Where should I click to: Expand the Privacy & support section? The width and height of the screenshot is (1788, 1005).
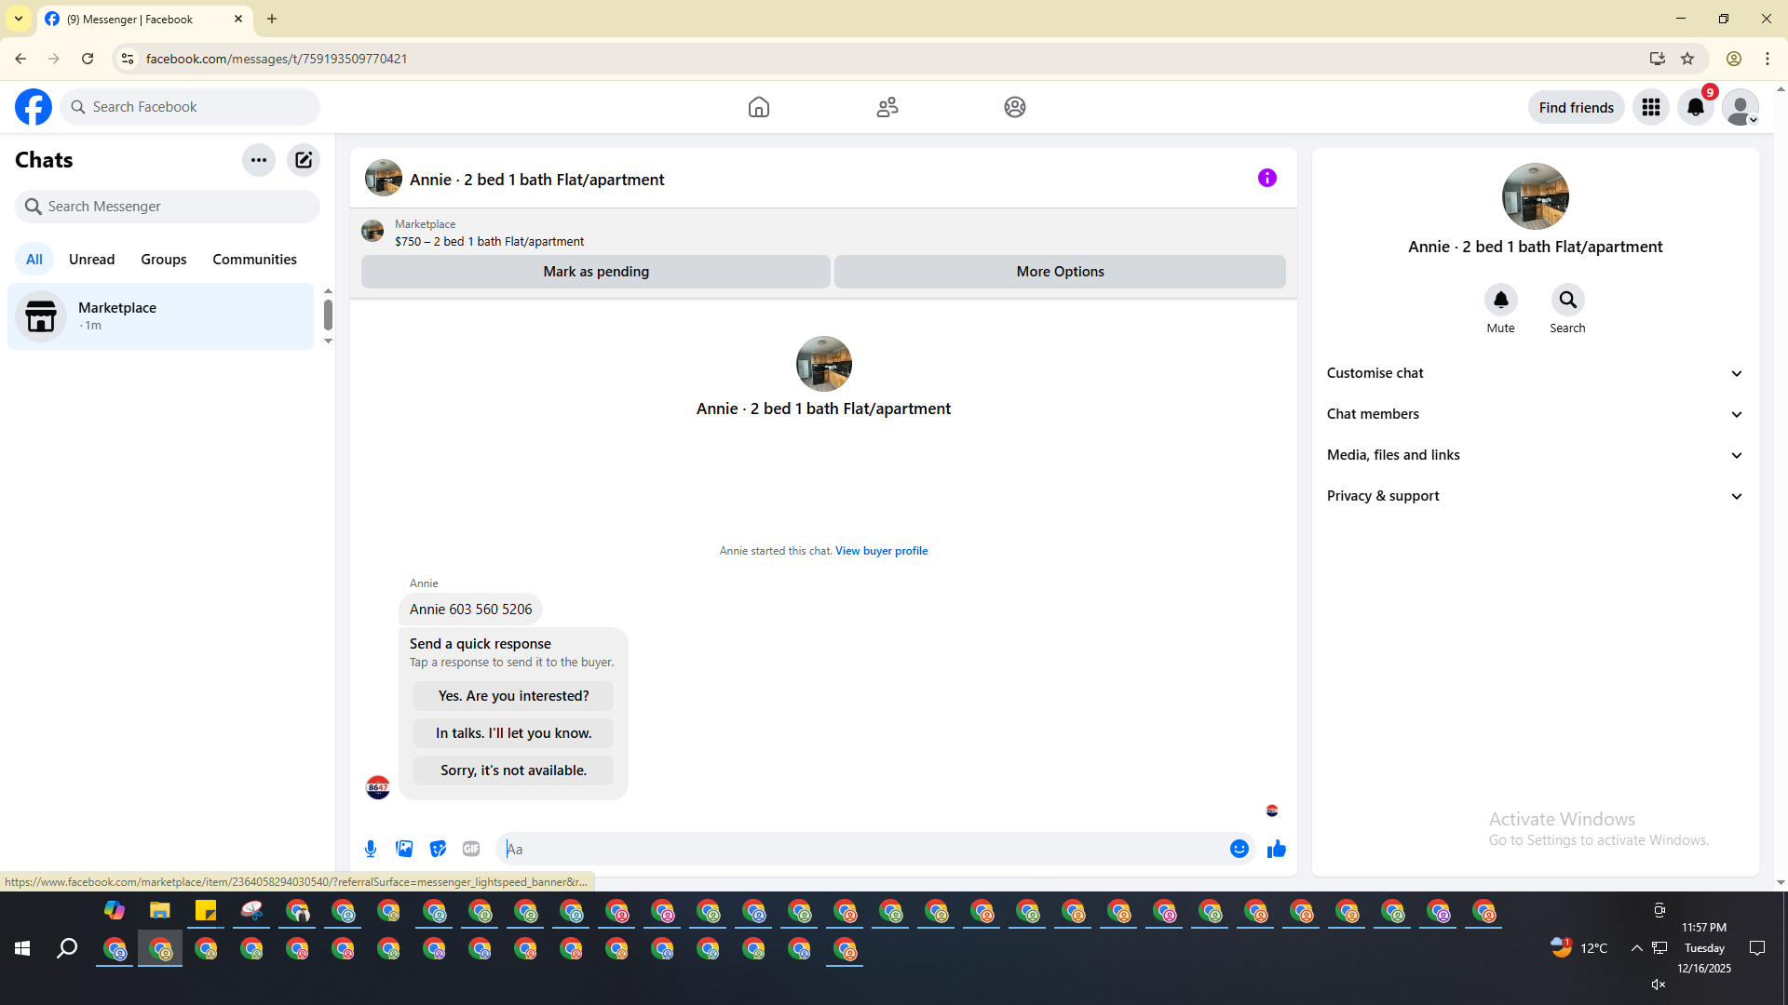point(1536,496)
